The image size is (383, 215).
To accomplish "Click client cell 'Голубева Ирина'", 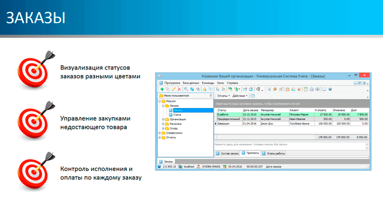I will coord(302,124).
